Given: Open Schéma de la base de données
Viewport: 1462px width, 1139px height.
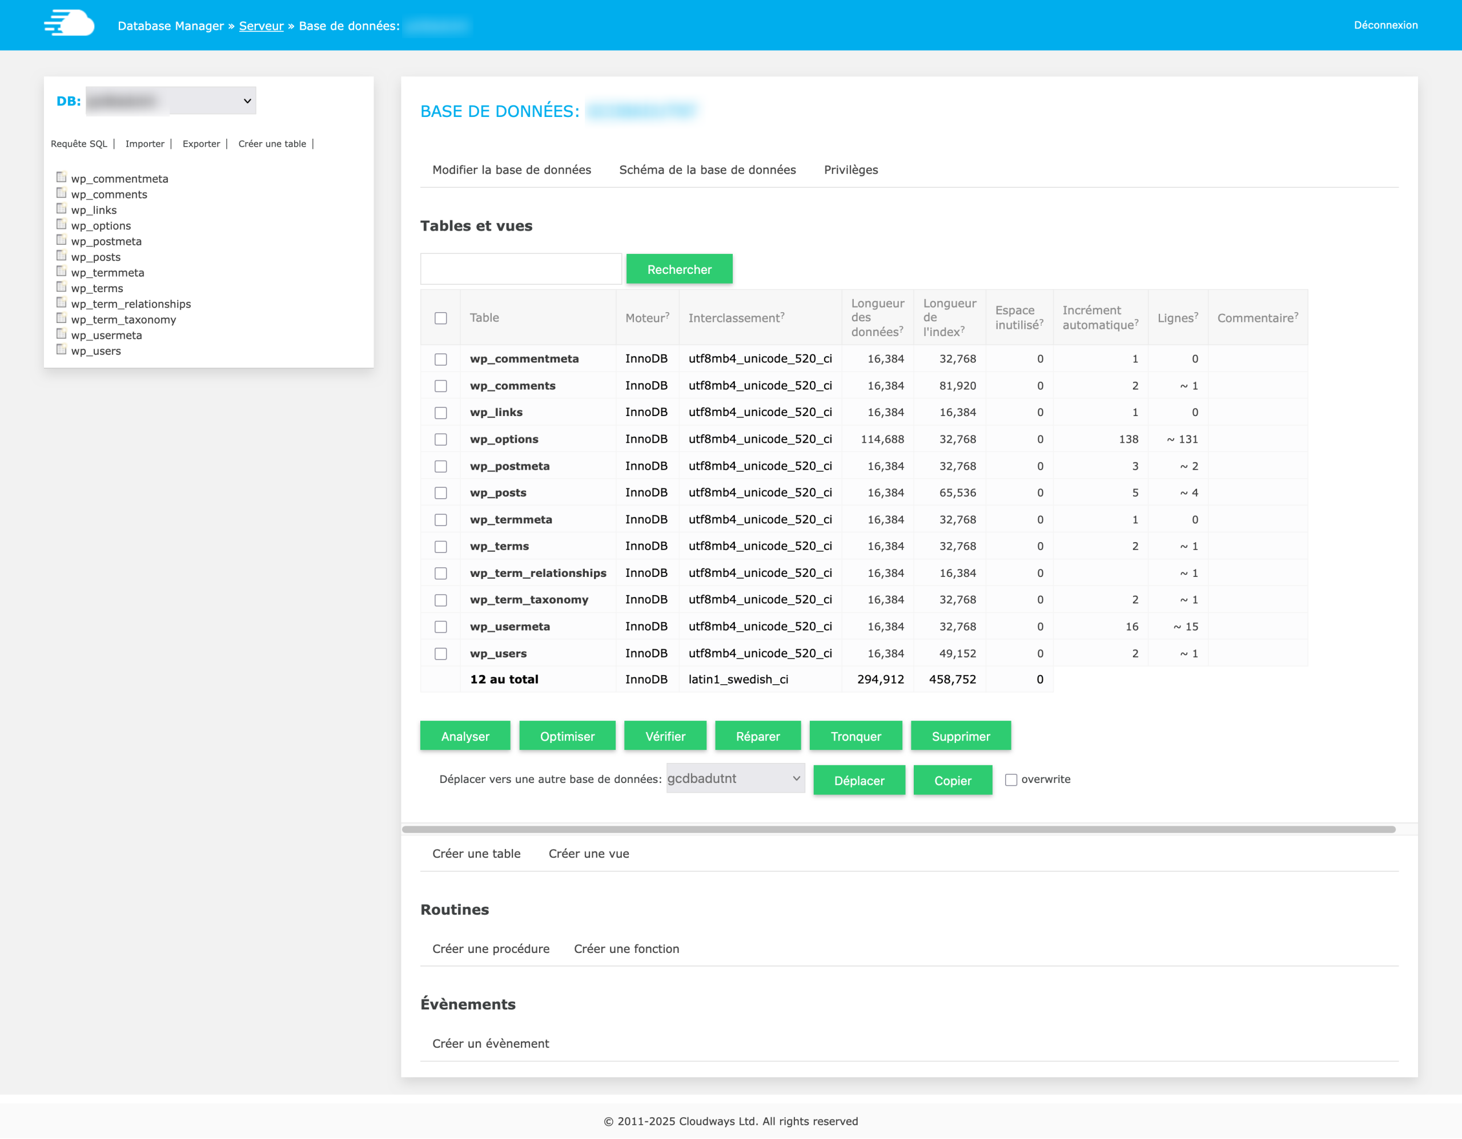Looking at the screenshot, I should 708,170.
